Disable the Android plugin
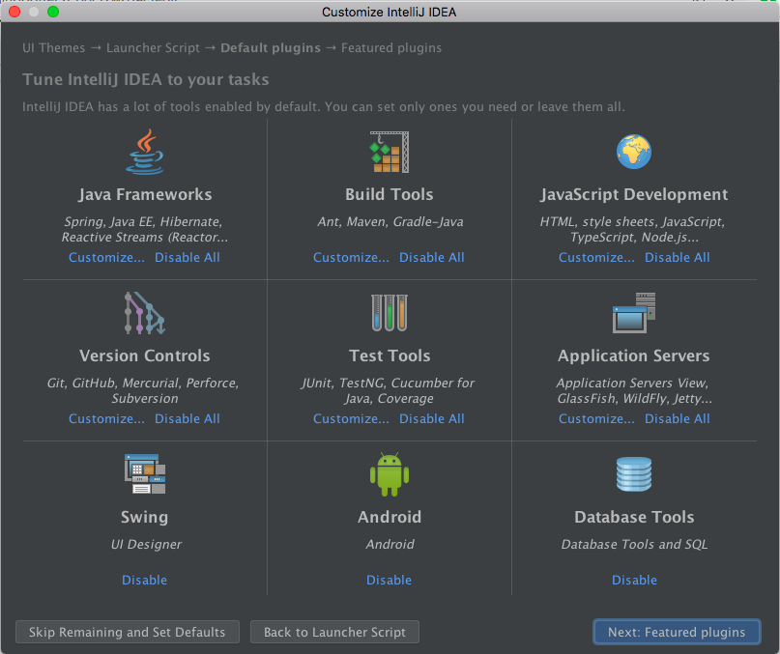The width and height of the screenshot is (780, 654). (389, 580)
